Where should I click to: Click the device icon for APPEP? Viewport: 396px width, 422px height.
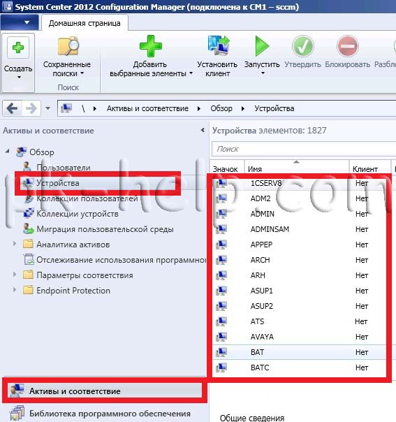pyautogui.click(x=221, y=245)
